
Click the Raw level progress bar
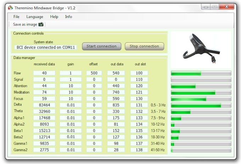[x=201, y=73]
